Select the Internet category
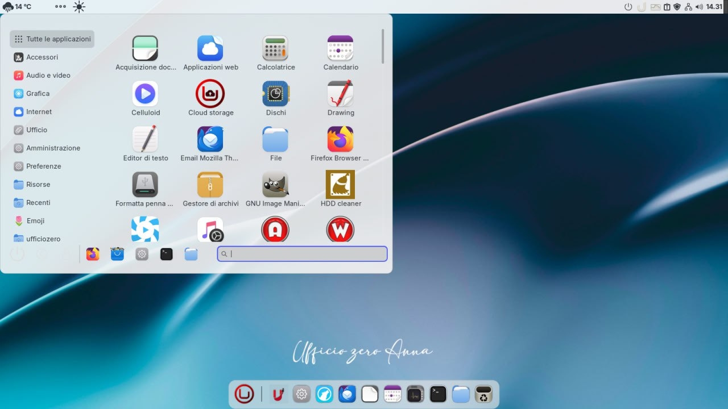 (x=39, y=112)
